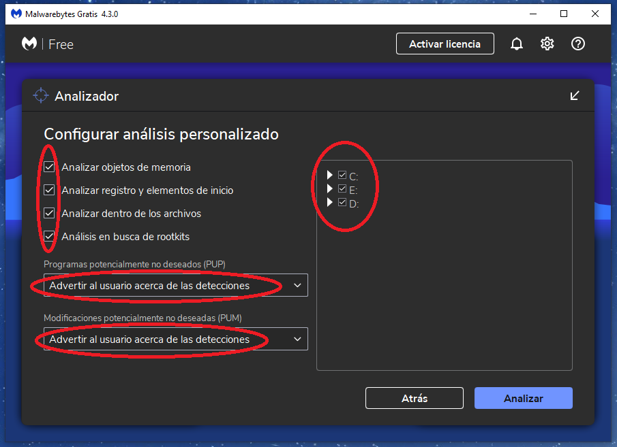Uncheck the C: drive checkbox
The image size is (617, 447).
(x=342, y=175)
